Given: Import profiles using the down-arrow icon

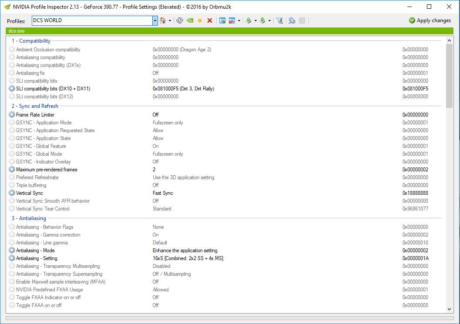Looking at the screenshot, I should tap(262, 20).
